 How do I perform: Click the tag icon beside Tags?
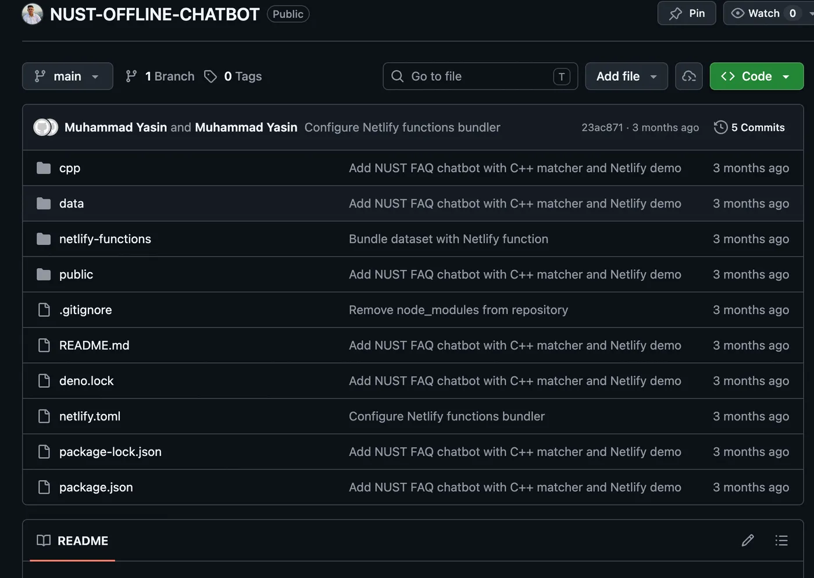pos(210,76)
